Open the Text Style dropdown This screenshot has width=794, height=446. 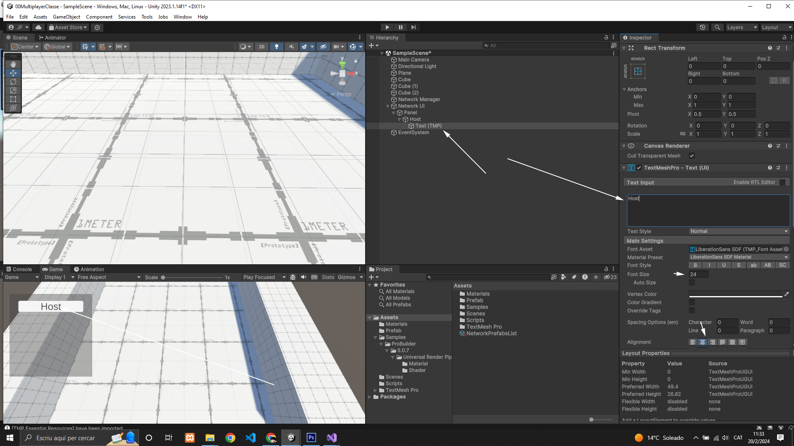[739, 231]
